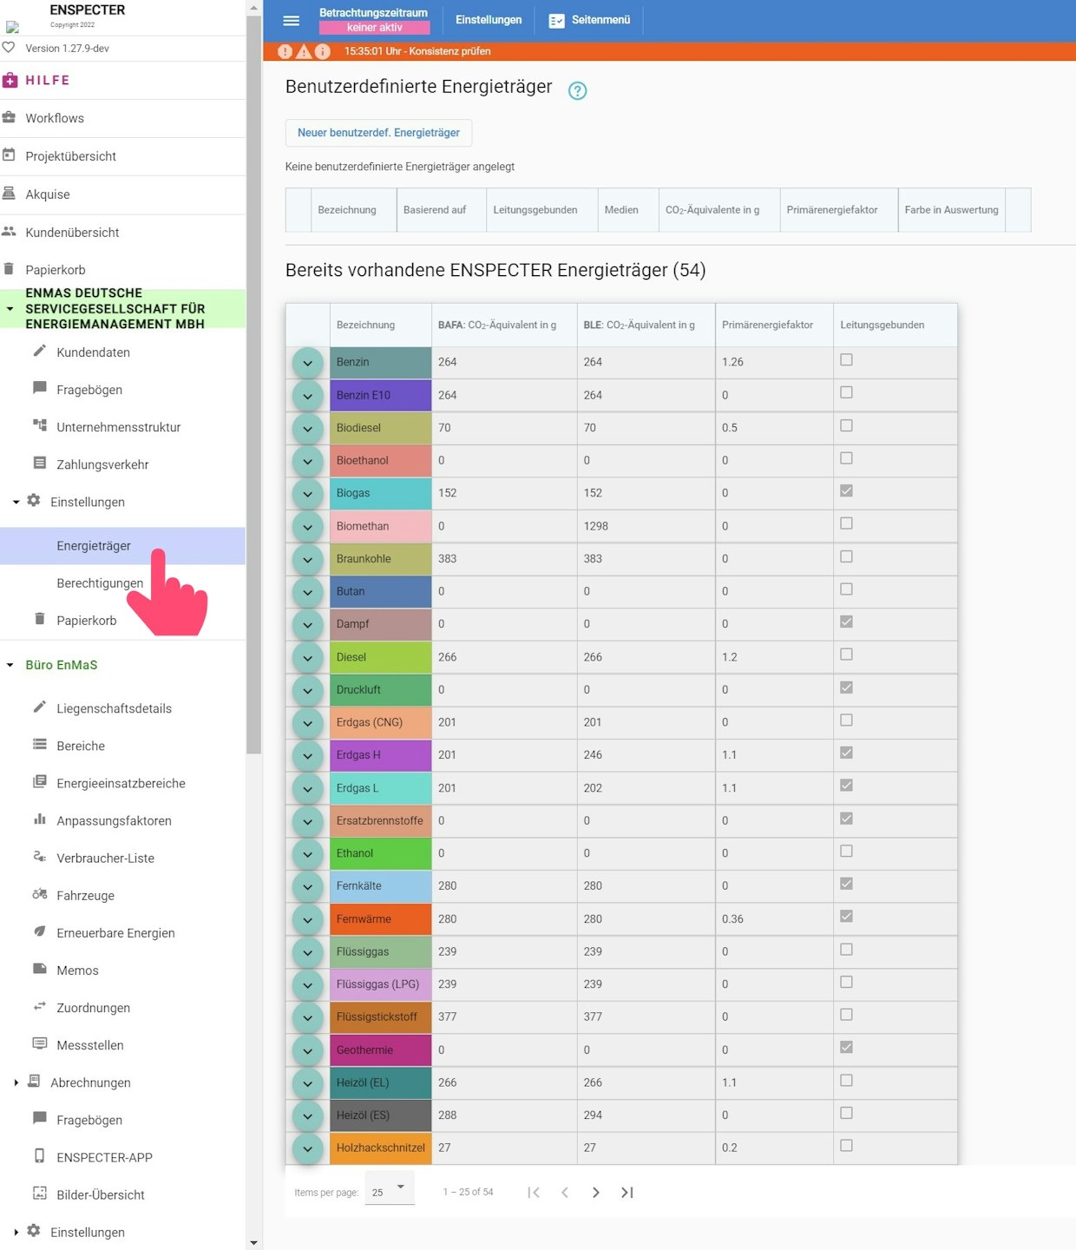This screenshot has height=1250, width=1076.
Task: Open Einstellungen in the top bar
Action: pos(489,20)
